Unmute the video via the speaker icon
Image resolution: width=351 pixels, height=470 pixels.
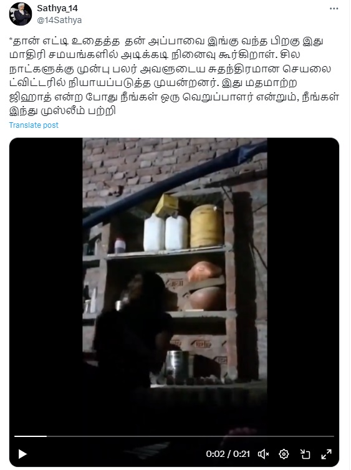(263, 454)
